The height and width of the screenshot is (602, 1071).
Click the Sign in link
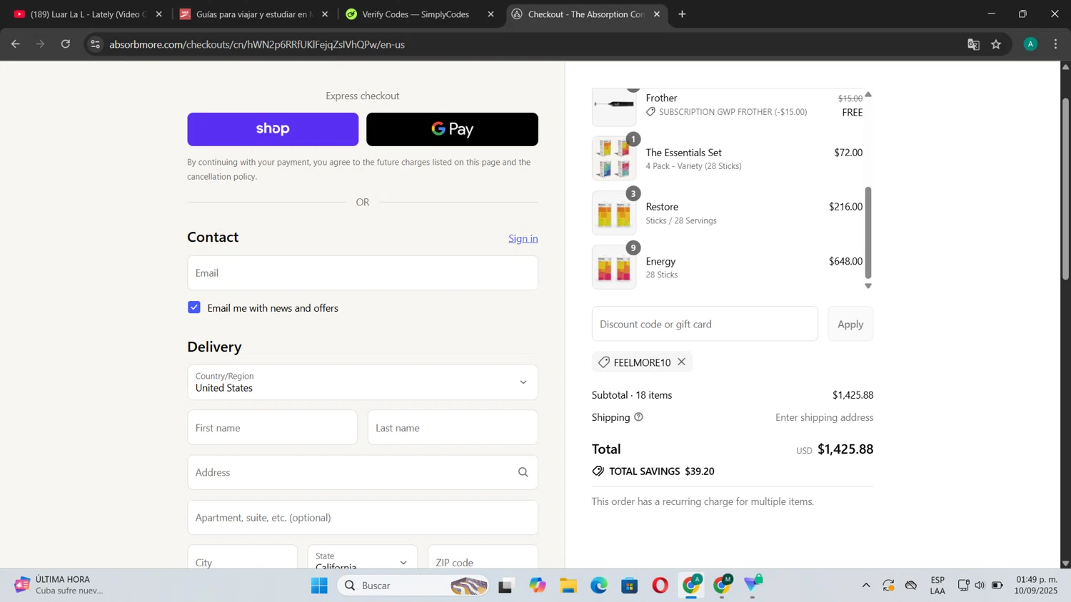(523, 238)
